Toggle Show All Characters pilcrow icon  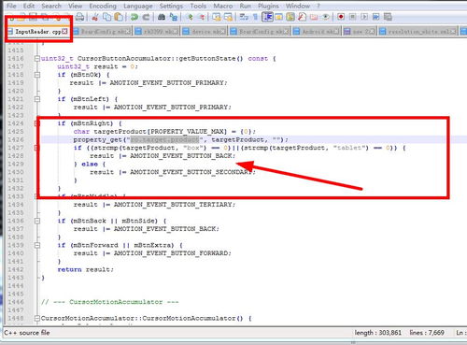click(255, 17)
